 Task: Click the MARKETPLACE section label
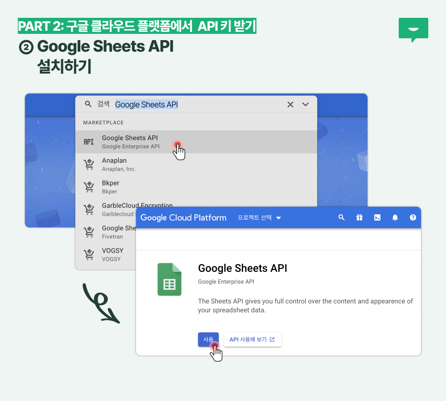pyautogui.click(x=103, y=123)
